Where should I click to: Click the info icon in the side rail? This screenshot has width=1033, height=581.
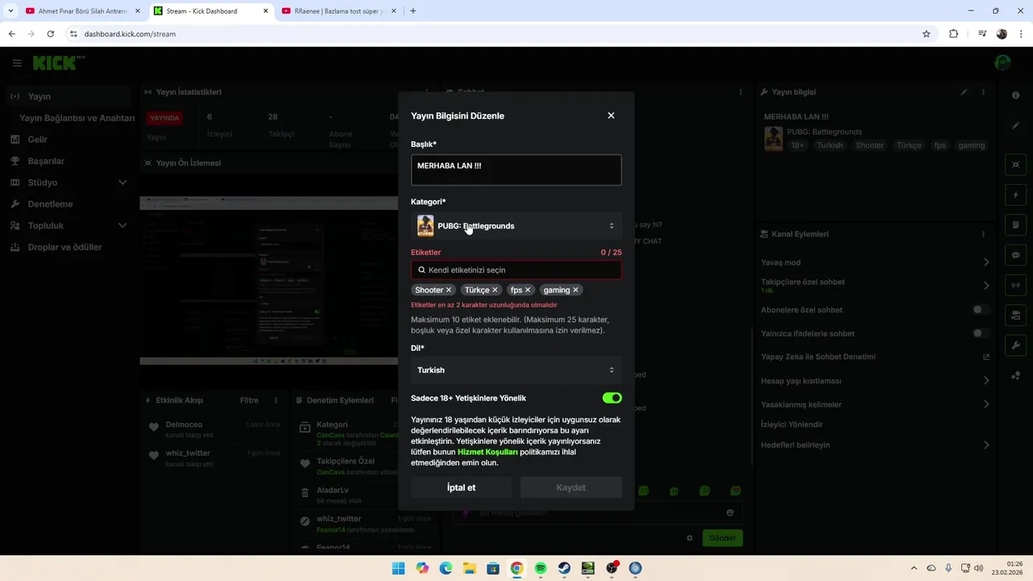point(1015,96)
